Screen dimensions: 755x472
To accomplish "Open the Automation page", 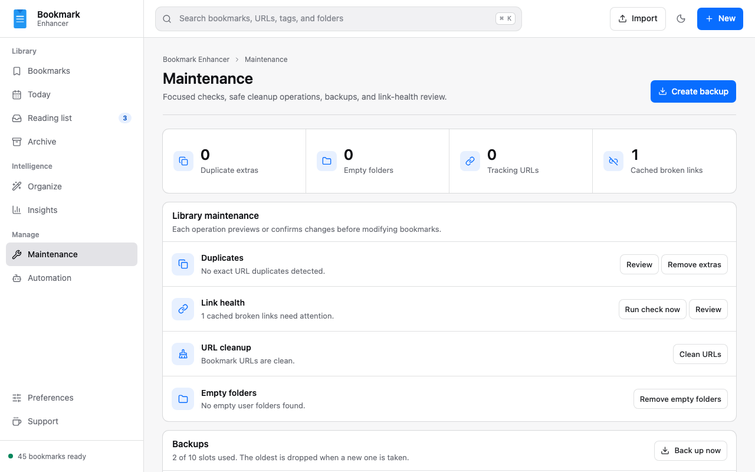I will pos(71,278).
